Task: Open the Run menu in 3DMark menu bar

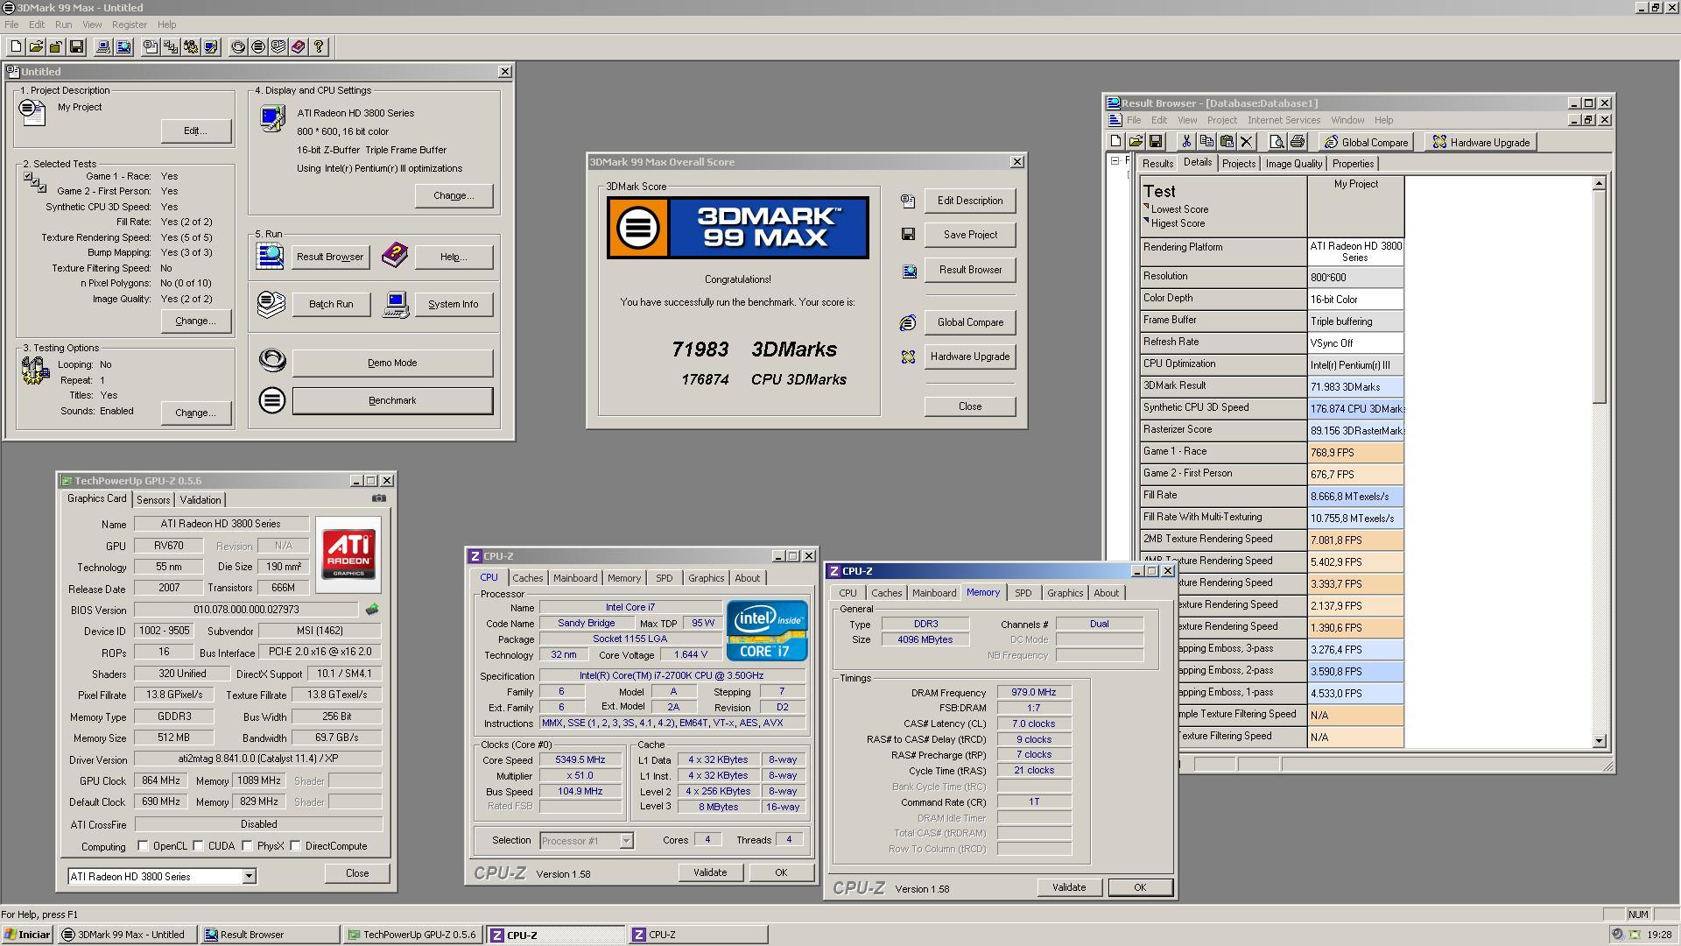Action: click(x=64, y=25)
